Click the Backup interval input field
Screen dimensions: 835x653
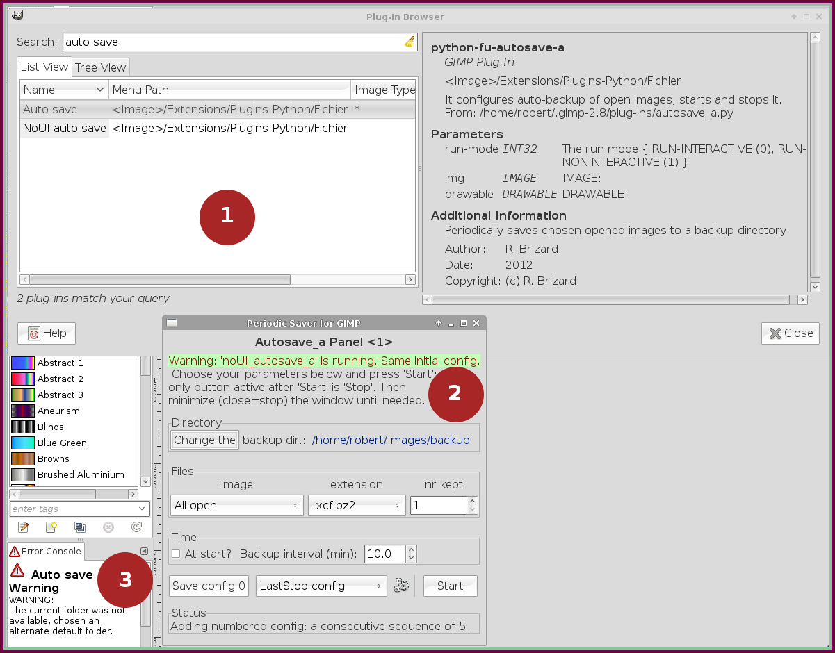[x=385, y=554]
